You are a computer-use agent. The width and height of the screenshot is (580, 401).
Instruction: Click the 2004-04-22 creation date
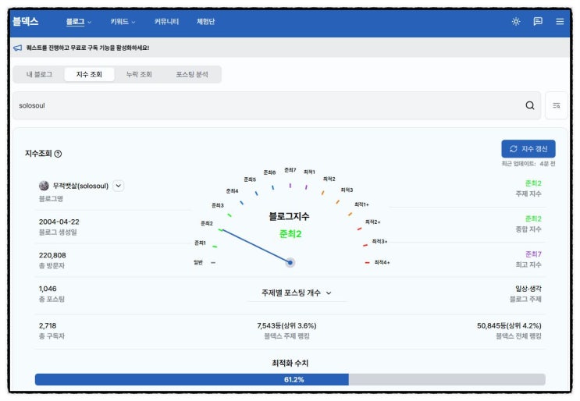coord(59,222)
